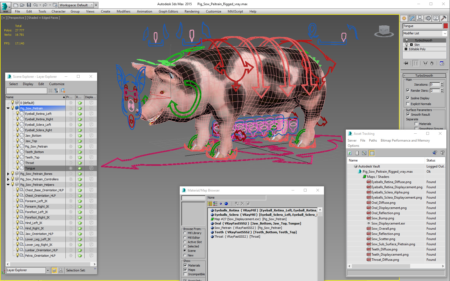Open Configure Modifier Sets icon
The height and width of the screenshot is (281, 450).
pos(442,63)
